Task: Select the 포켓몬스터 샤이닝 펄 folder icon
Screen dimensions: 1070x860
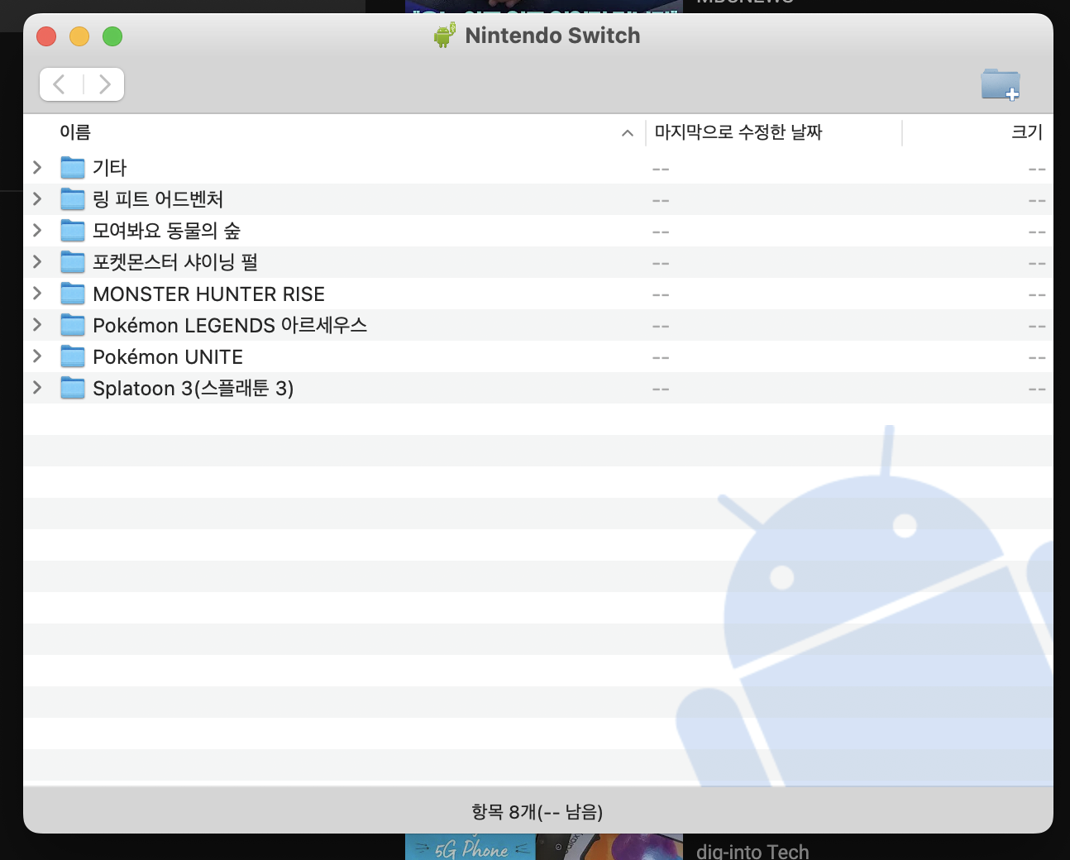Action: 73,262
